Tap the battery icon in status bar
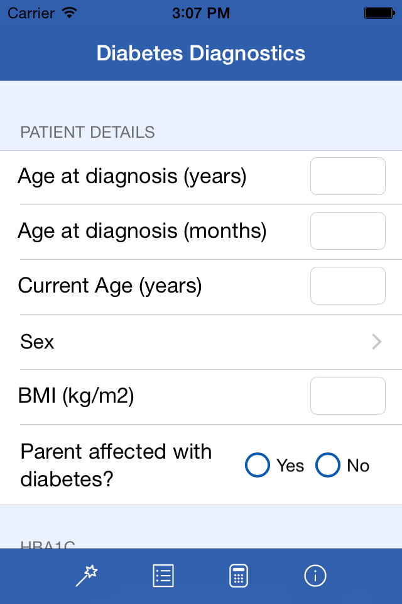The height and width of the screenshot is (604, 402). (379, 13)
